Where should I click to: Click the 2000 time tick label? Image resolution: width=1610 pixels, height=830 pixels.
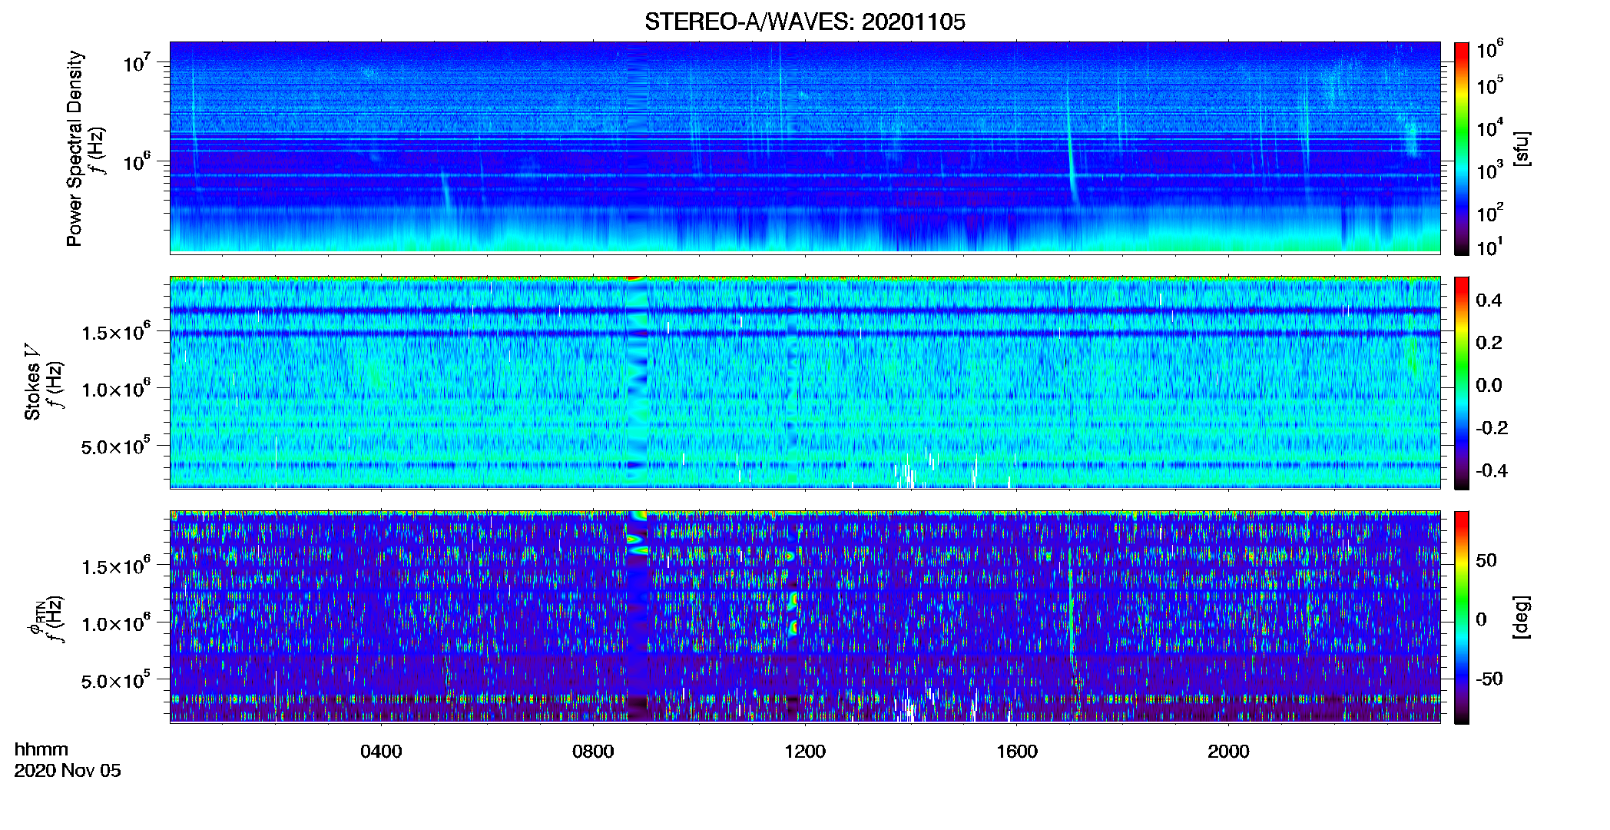pos(1228,752)
